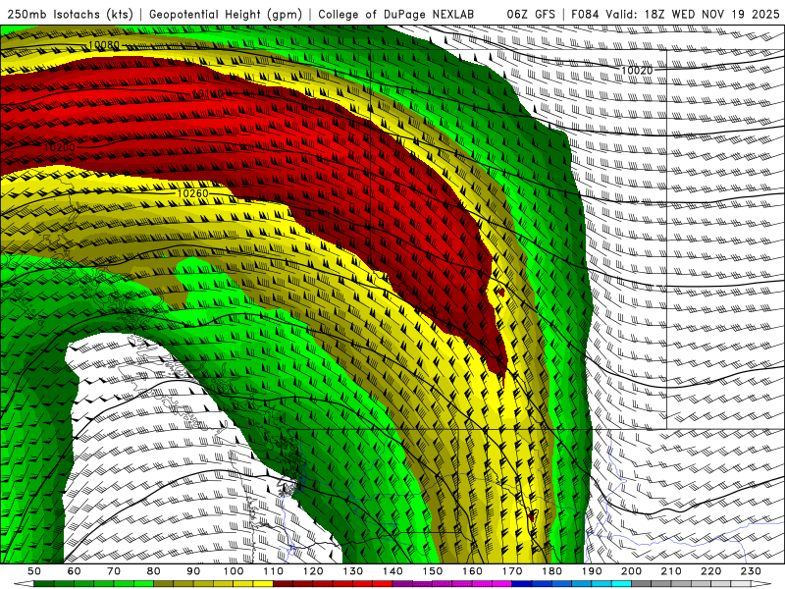Image resolution: width=785 pixels, height=589 pixels.
Task: Click the 10140 height contour label
Action: pos(208,93)
